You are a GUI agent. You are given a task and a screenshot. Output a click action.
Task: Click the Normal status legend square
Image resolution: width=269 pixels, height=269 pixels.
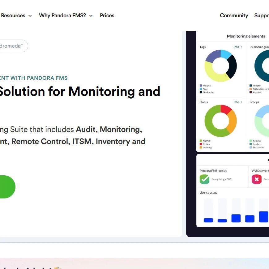click(x=201, y=141)
